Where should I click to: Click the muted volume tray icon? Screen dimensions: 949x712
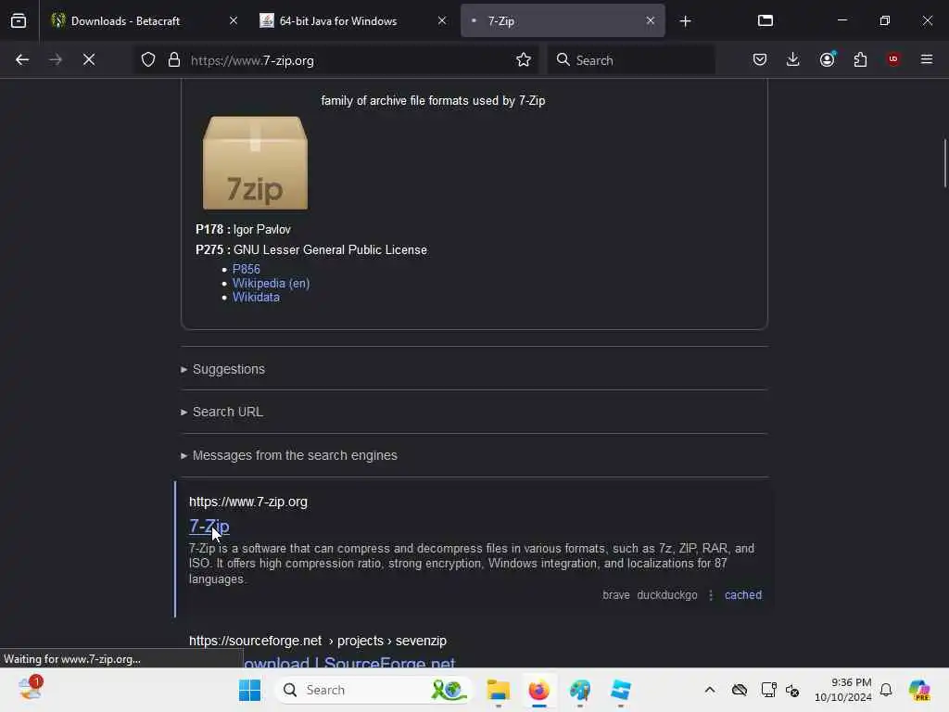[792, 690]
